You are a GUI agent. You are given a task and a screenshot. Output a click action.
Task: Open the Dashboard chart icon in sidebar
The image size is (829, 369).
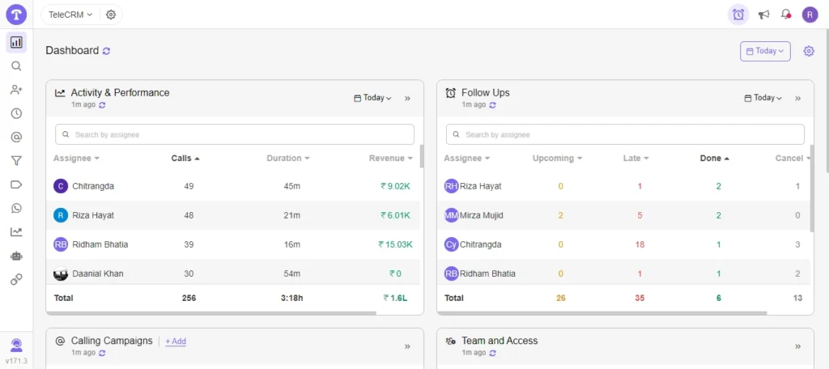(x=16, y=42)
